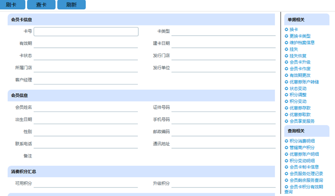Click the 刷卡 button

click(x=12, y=5)
